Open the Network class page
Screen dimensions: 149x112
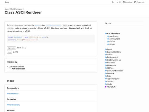pos(111,74)
